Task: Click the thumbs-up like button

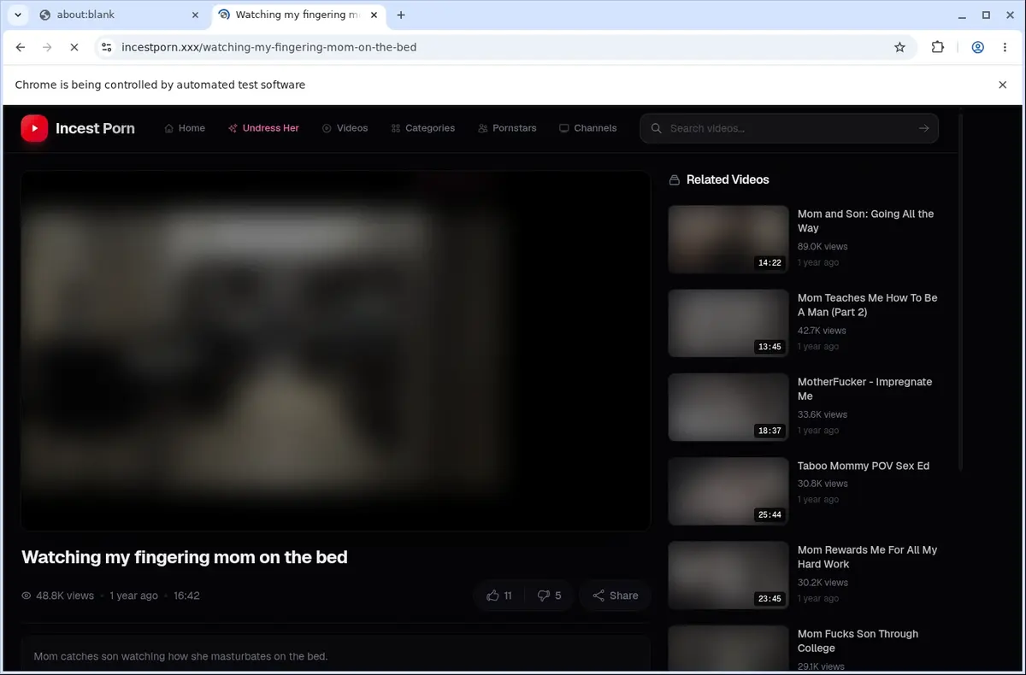Action: pos(499,596)
